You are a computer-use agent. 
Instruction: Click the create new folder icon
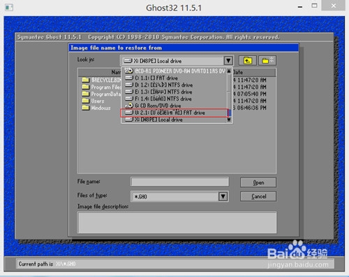[267, 61]
